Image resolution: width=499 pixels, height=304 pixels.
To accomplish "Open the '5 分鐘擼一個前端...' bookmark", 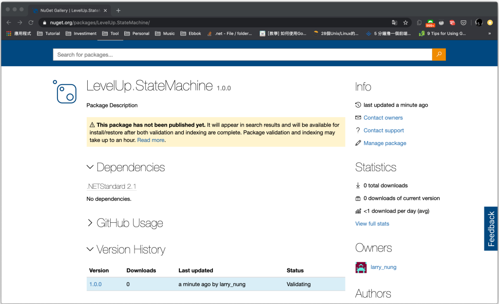I will (x=388, y=34).
